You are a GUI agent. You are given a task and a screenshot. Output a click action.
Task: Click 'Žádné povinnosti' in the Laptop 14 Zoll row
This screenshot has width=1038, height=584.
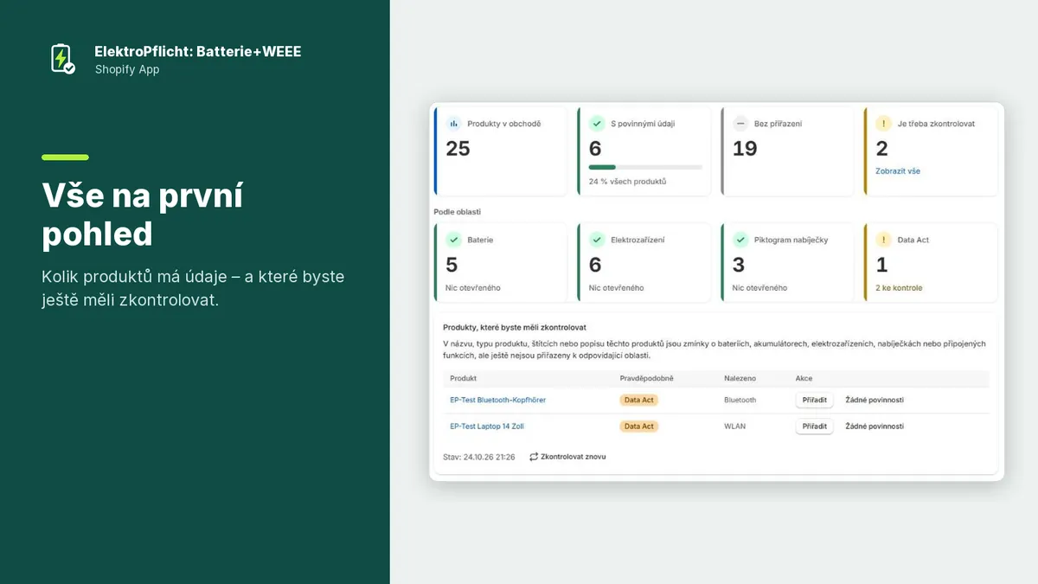875,426
